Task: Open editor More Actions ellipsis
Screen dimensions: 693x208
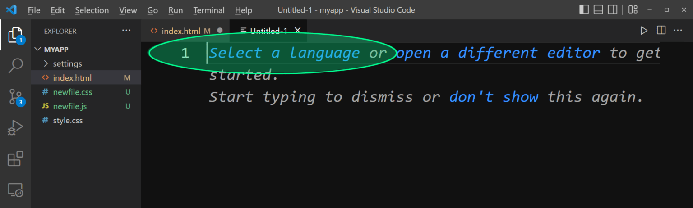Action: coord(678,31)
